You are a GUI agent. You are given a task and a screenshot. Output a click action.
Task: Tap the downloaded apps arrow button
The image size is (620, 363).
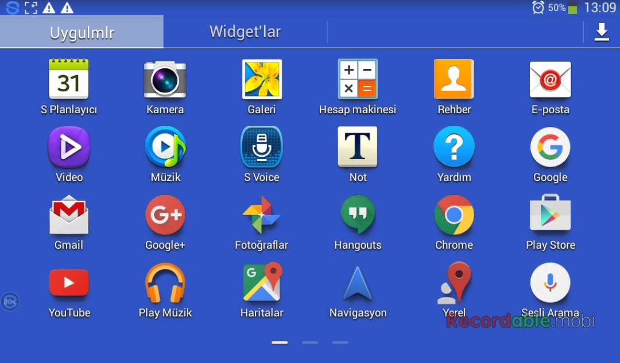point(602,32)
